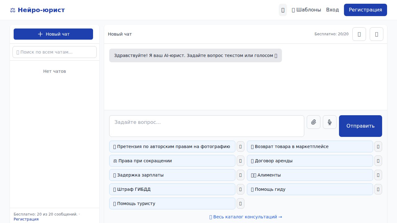
Task: Open Весь каталог консультаций link
Action: [246, 217]
